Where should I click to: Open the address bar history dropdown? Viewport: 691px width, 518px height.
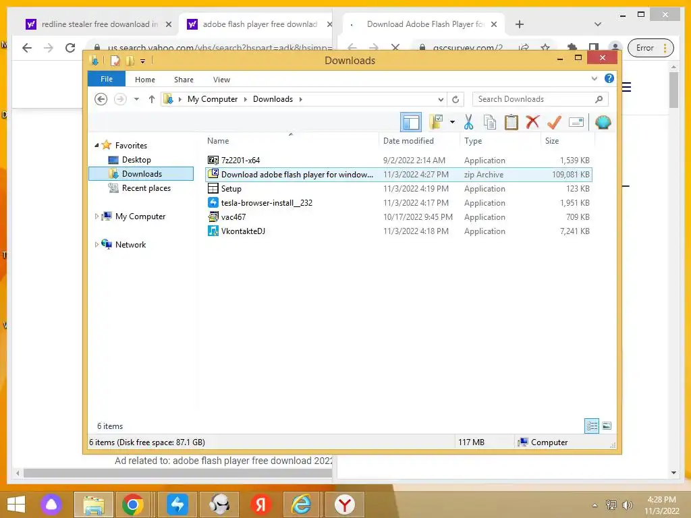point(441,99)
